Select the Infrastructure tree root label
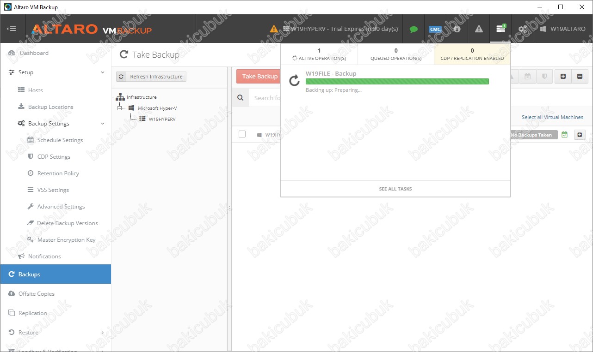Screen dimensions: 593x352 (142, 97)
